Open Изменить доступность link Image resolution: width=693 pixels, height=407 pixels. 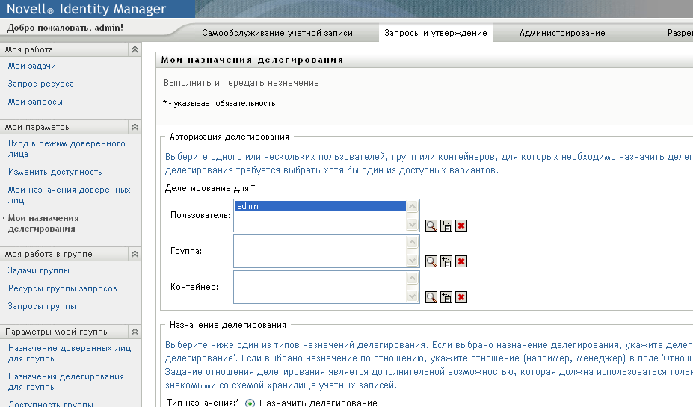[55, 172]
